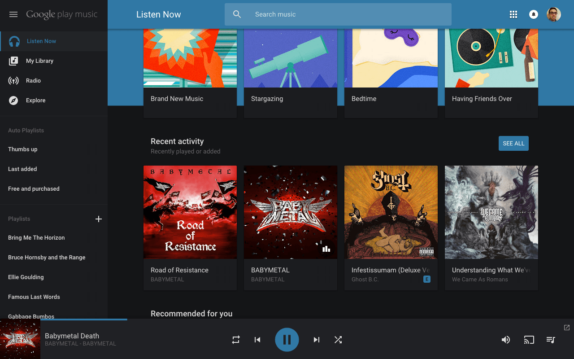The width and height of the screenshot is (574, 359).
Task: Adjust the volume control
Action: (x=506, y=340)
